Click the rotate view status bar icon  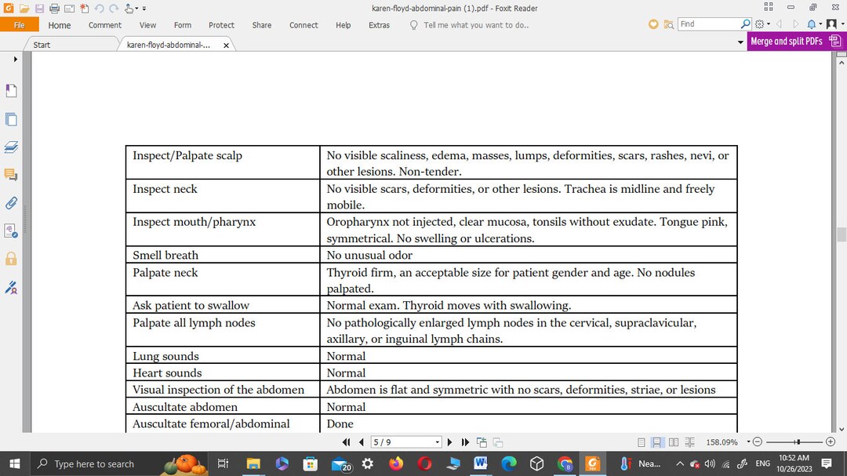[x=482, y=442]
